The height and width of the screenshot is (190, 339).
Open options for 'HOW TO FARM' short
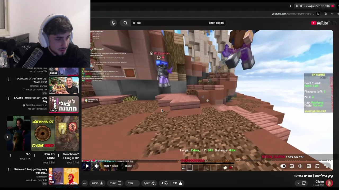point(34,156)
